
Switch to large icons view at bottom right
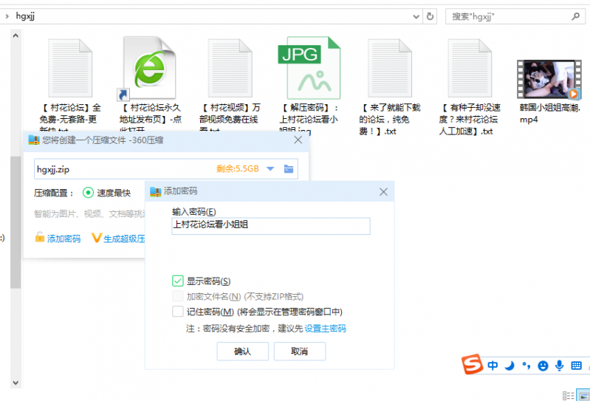click(583, 396)
